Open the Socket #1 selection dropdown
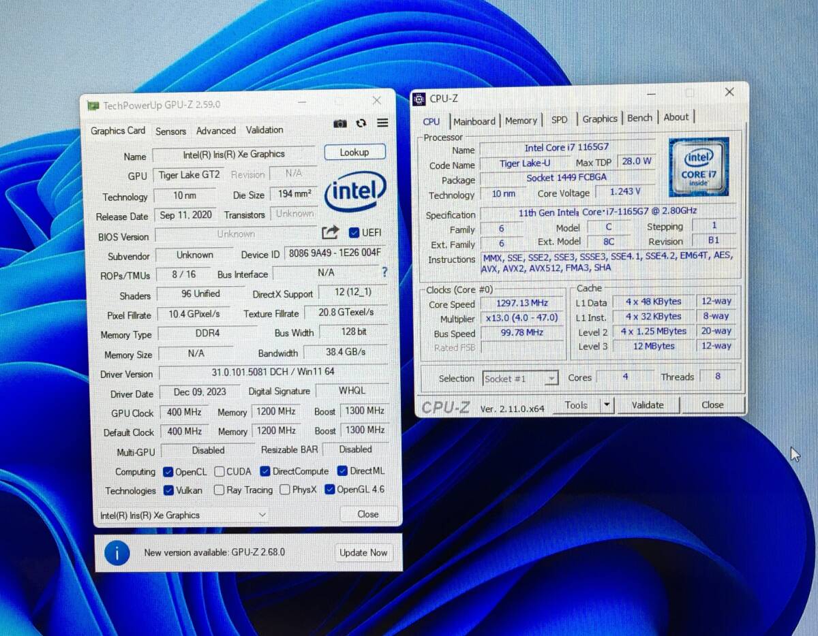Image resolution: width=818 pixels, height=636 pixels. [551, 379]
